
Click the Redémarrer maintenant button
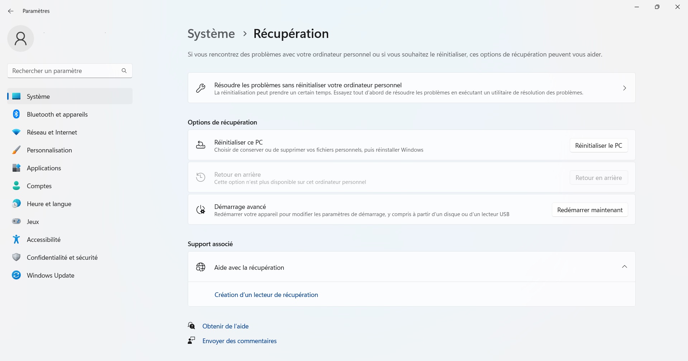(x=590, y=210)
